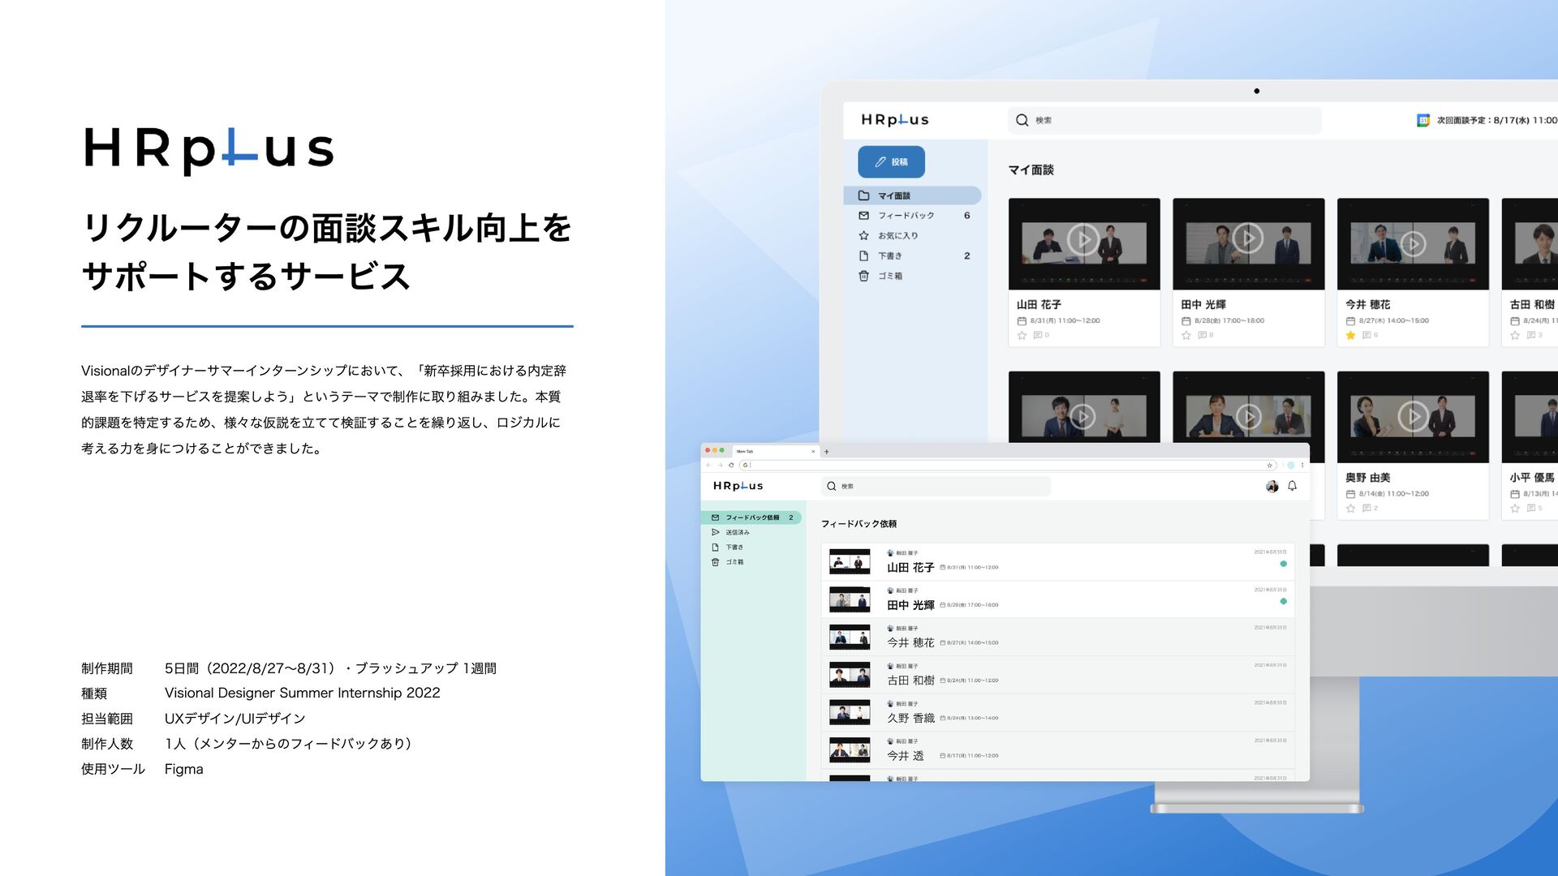The image size is (1558, 876).
Task: Open the 久野 香織 feedback request row
Action: pyautogui.click(x=1057, y=713)
